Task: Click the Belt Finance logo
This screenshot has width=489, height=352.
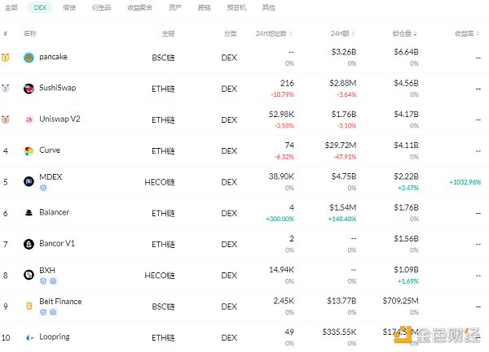Action: [29, 306]
